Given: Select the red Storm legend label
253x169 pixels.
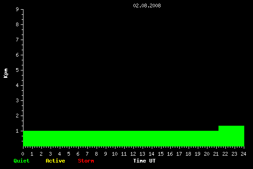Looking at the screenshot, I should pyautogui.click(x=86, y=161).
